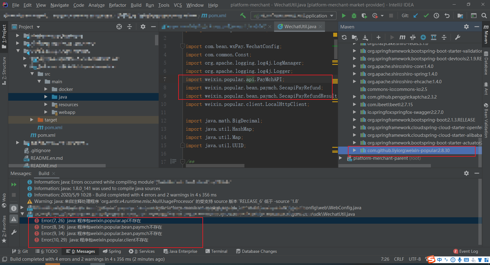Expand the java folder
Image resolution: width=490 pixels, height=265 pixels.
point(46,97)
